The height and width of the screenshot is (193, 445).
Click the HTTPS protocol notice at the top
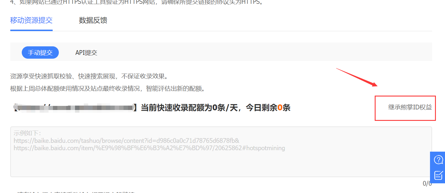point(137,3)
